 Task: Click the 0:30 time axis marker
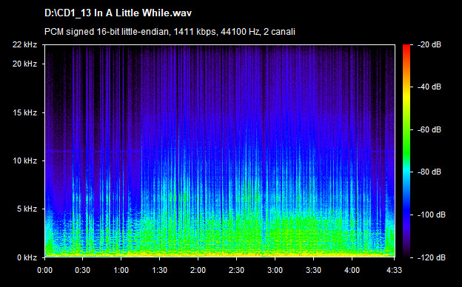point(82,270)
